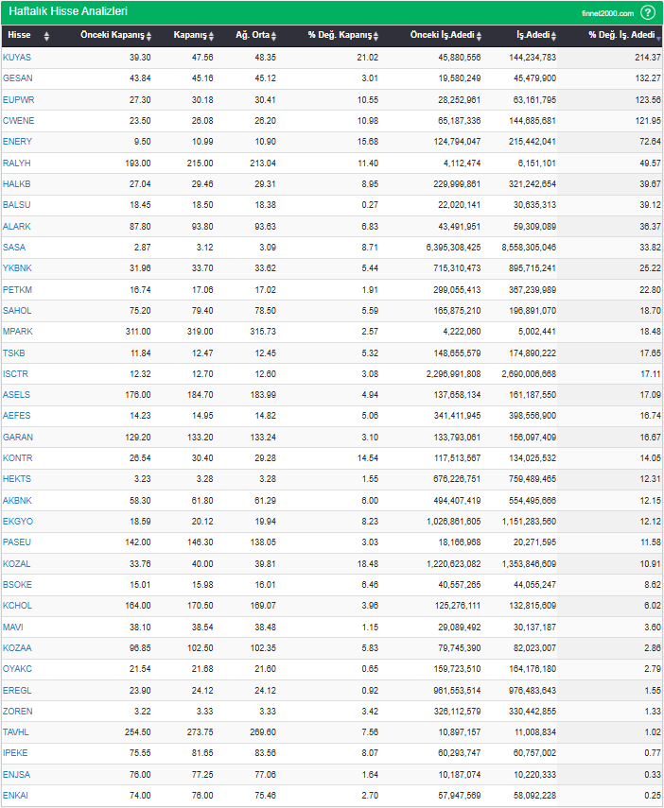Viewport: 664px width, 808px height.
Task: Open the TAVHL stock link
Action: [17, 732]
